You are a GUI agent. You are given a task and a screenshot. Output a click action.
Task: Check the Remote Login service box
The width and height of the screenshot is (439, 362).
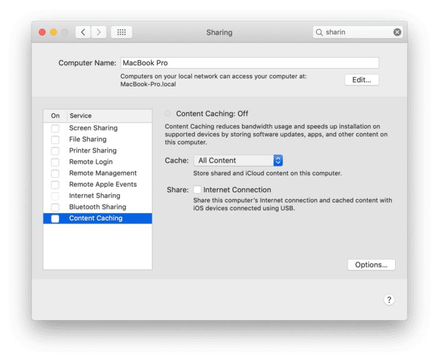pyautogui.click(x=55, y=162)
